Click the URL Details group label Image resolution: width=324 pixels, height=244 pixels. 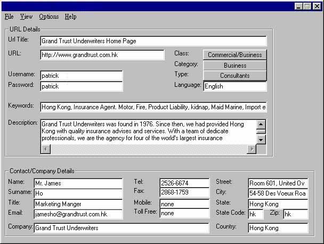(25, 29)
